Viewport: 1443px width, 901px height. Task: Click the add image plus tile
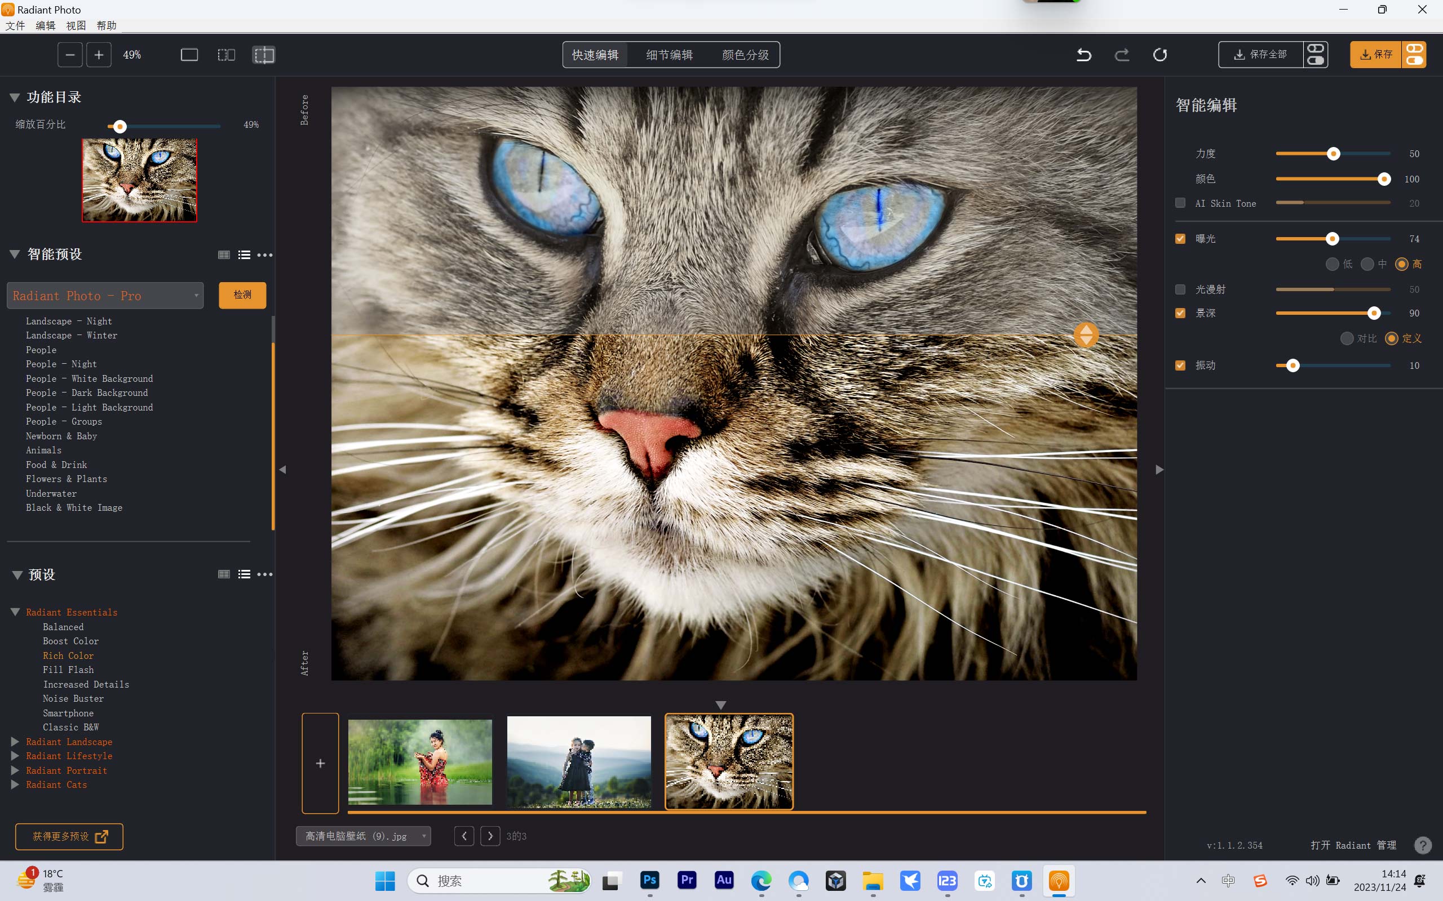(x=320, y=764)
